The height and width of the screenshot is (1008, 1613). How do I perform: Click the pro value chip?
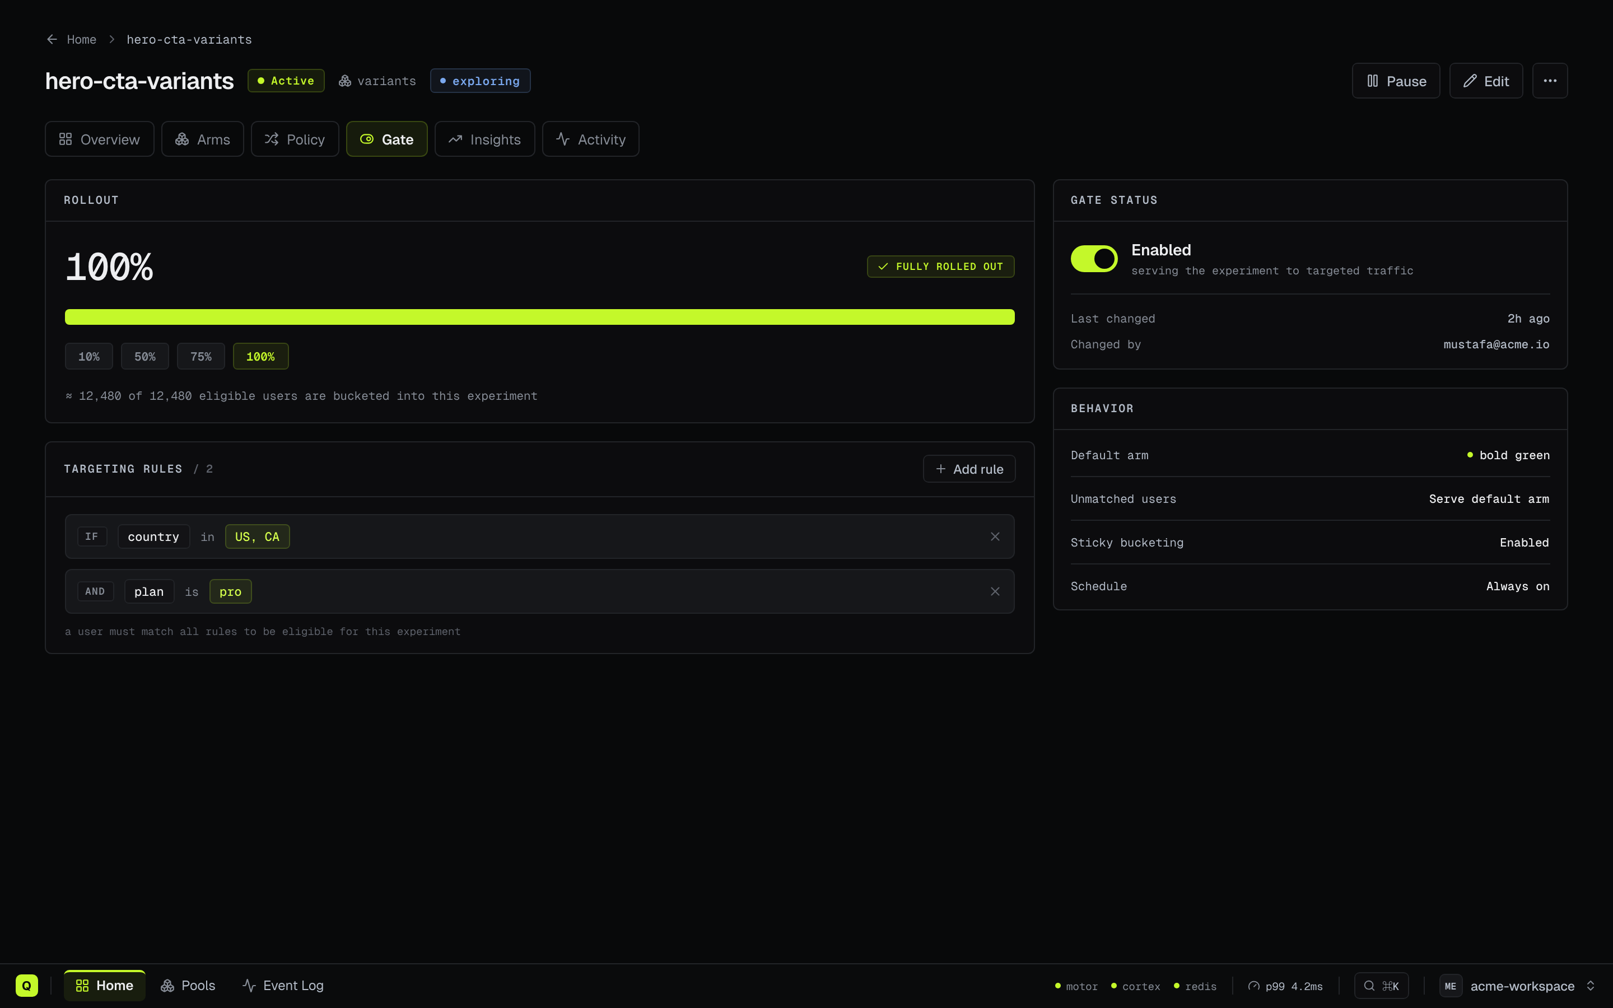pyautogui.click(x=231, y=591)
